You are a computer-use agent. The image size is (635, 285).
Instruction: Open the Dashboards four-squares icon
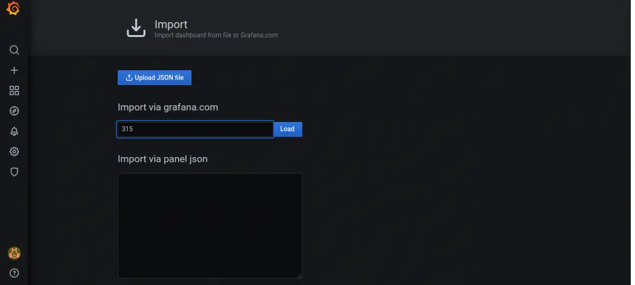click(14, 90)
